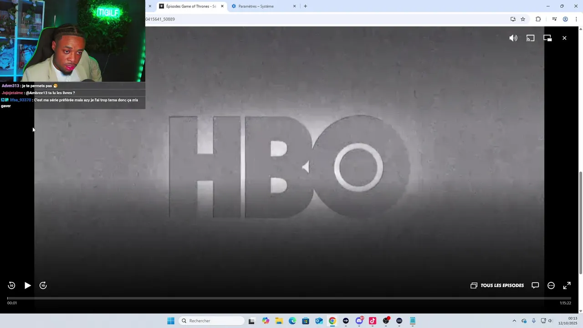Close the Game of Thrones tab

click(x=222, y=6)
